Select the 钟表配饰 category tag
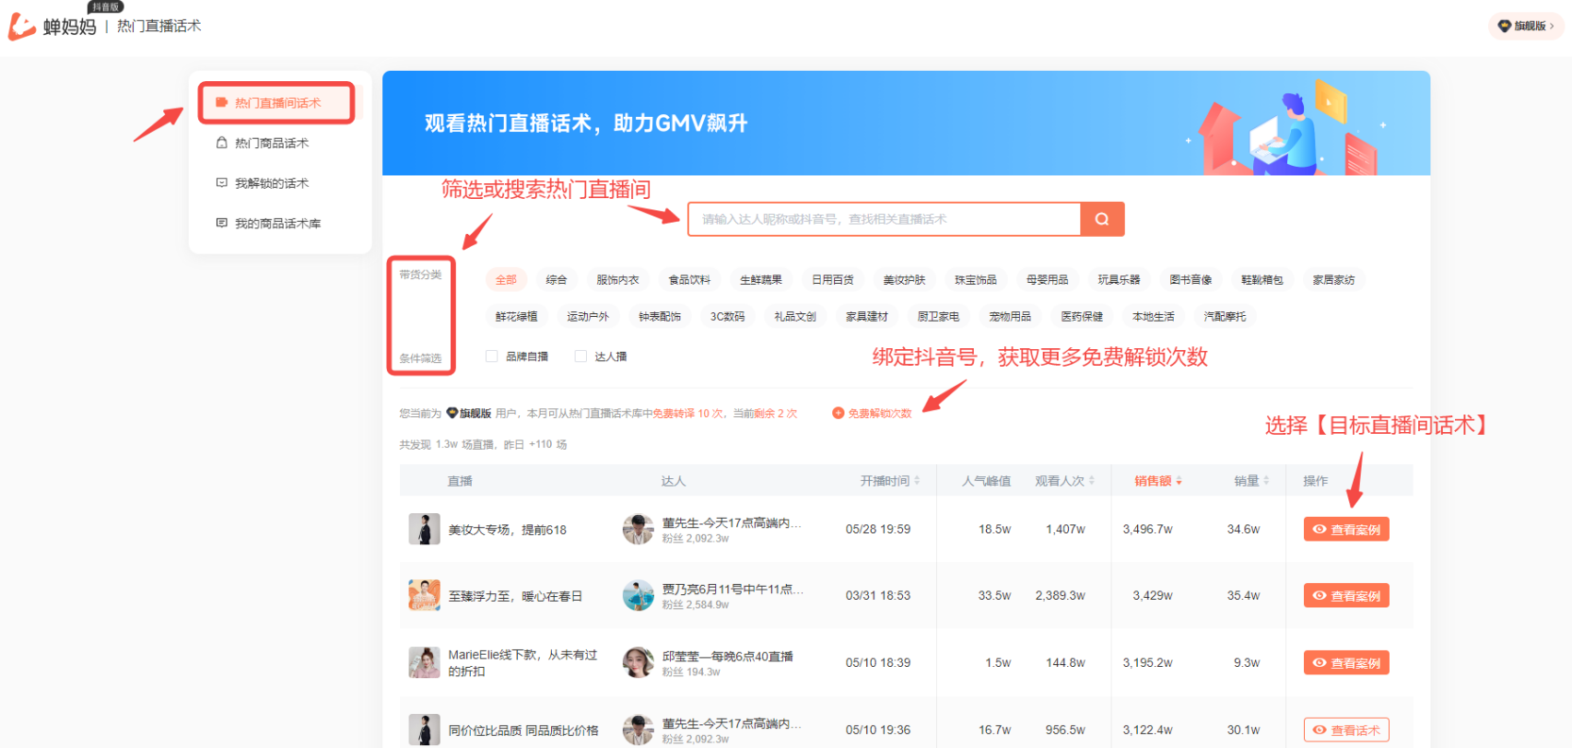This screenshot has height=748, width=1572. [660, 316]
